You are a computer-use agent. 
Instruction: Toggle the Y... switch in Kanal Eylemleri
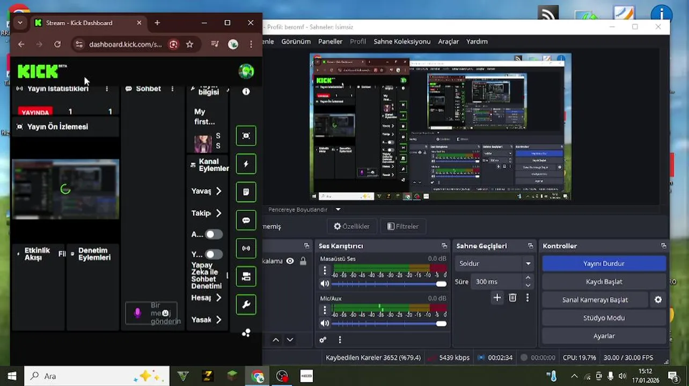(x=214, y=254)
